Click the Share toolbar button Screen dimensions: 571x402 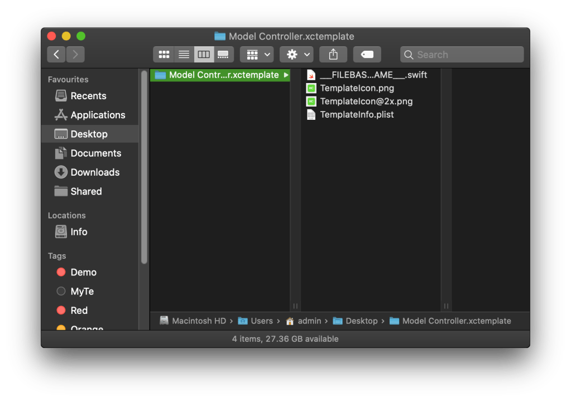coord(333,54)
